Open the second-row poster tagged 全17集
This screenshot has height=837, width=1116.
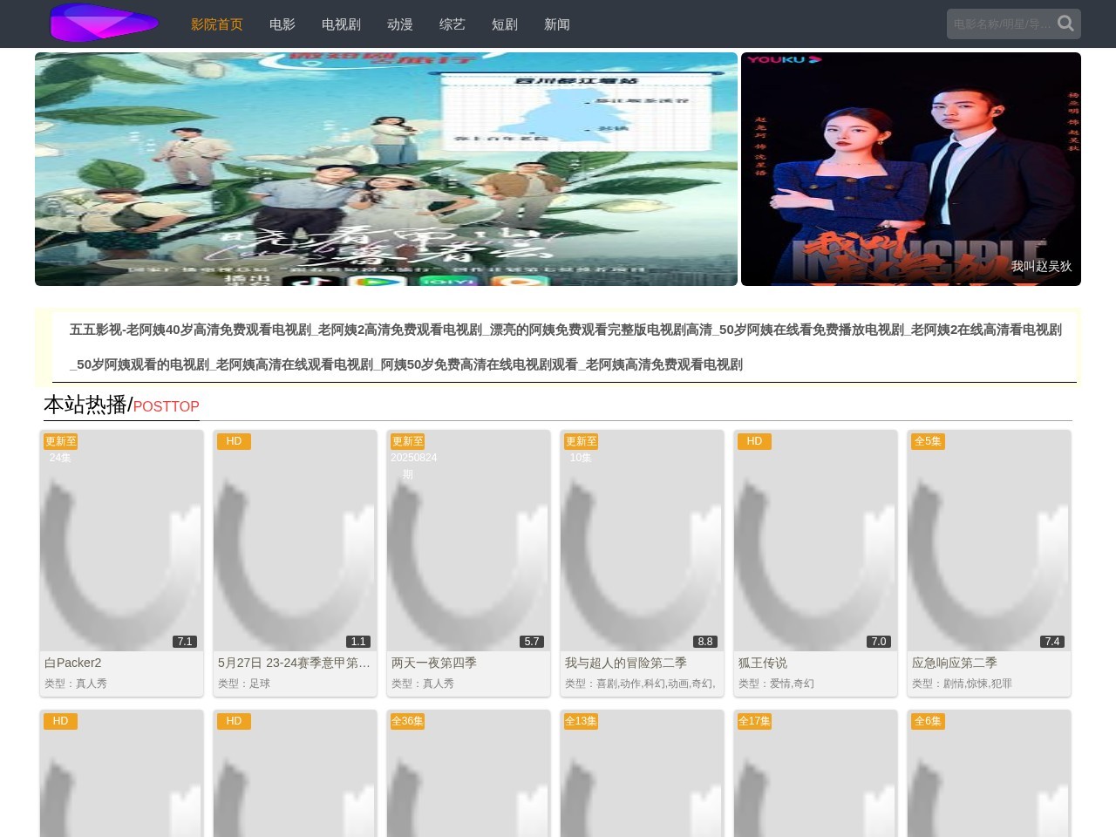click(815, 773)
